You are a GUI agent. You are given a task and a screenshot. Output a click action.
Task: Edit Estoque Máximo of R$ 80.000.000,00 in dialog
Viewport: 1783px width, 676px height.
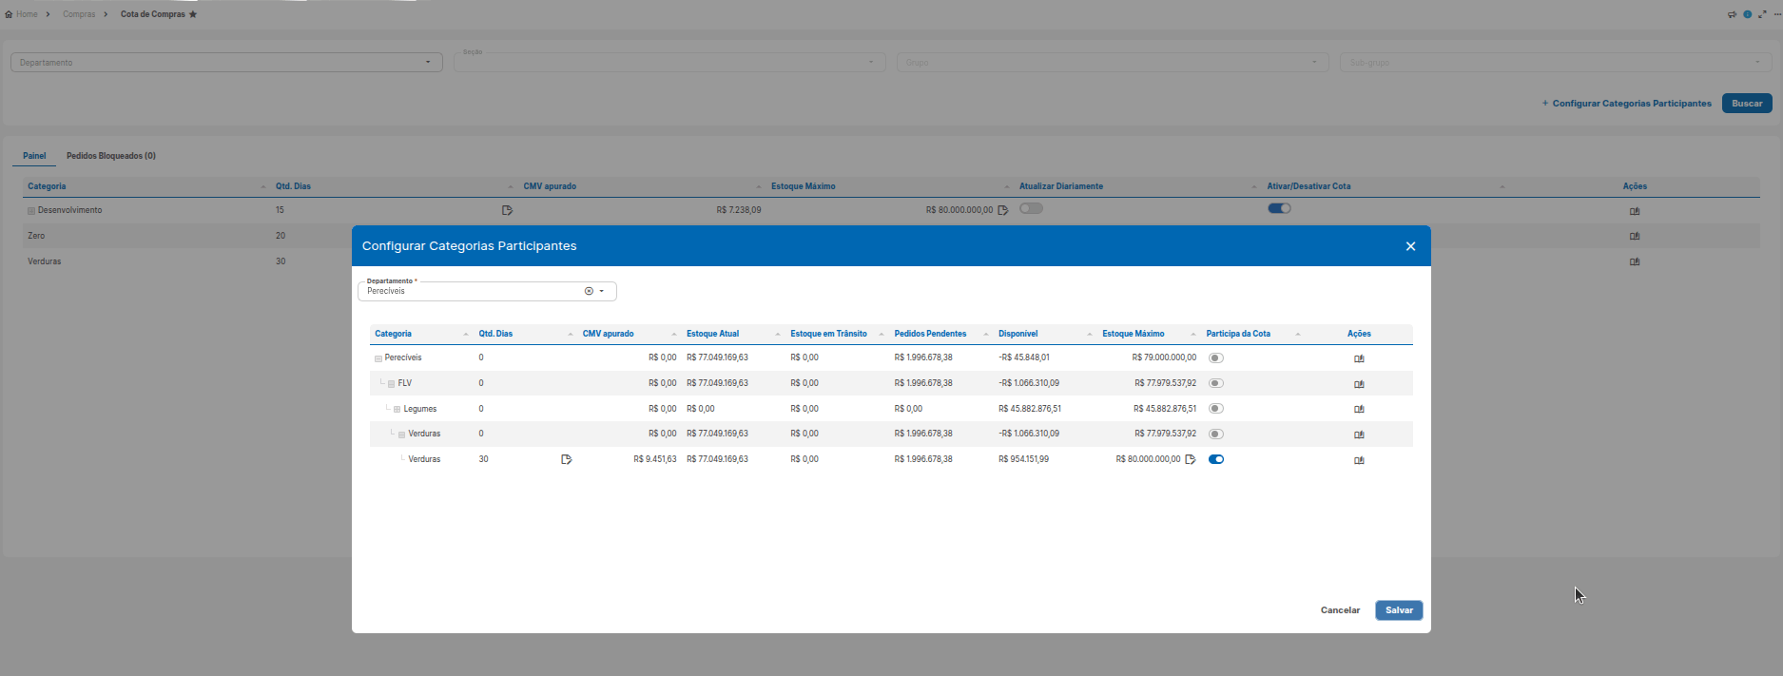pos(1190,459)
